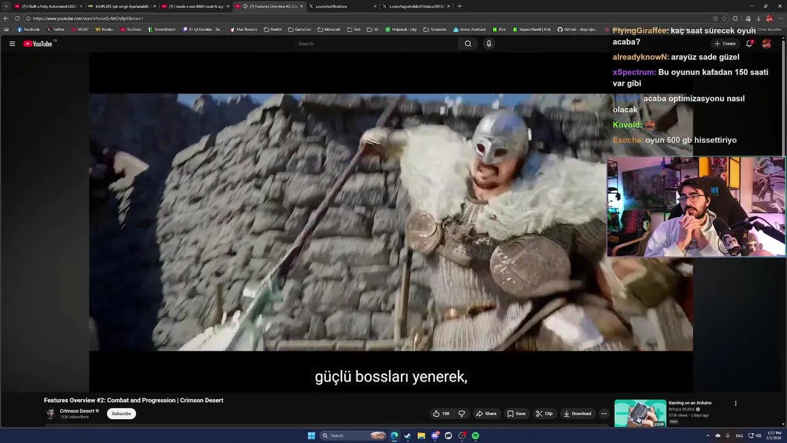Go back in browser history
This screenshot has height=443, width=787.
tap(6, 18)
